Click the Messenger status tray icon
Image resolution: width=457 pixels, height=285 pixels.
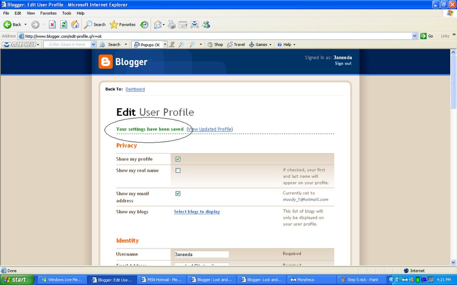pyautogui.click(x=411, y=280)
